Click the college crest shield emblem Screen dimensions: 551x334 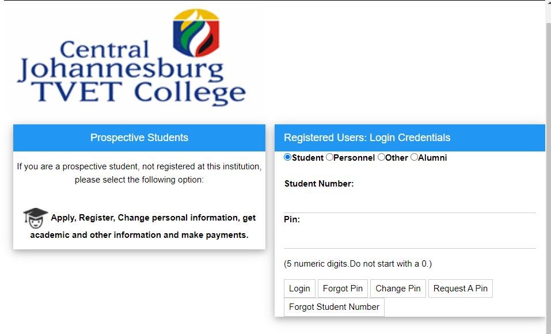coord(196,33)
